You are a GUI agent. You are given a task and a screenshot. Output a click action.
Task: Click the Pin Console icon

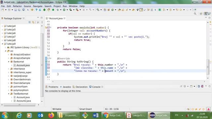[x=181, y=86]
